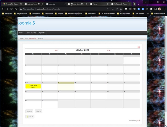Close the Joomla 5.0 Stable tab

21,4
